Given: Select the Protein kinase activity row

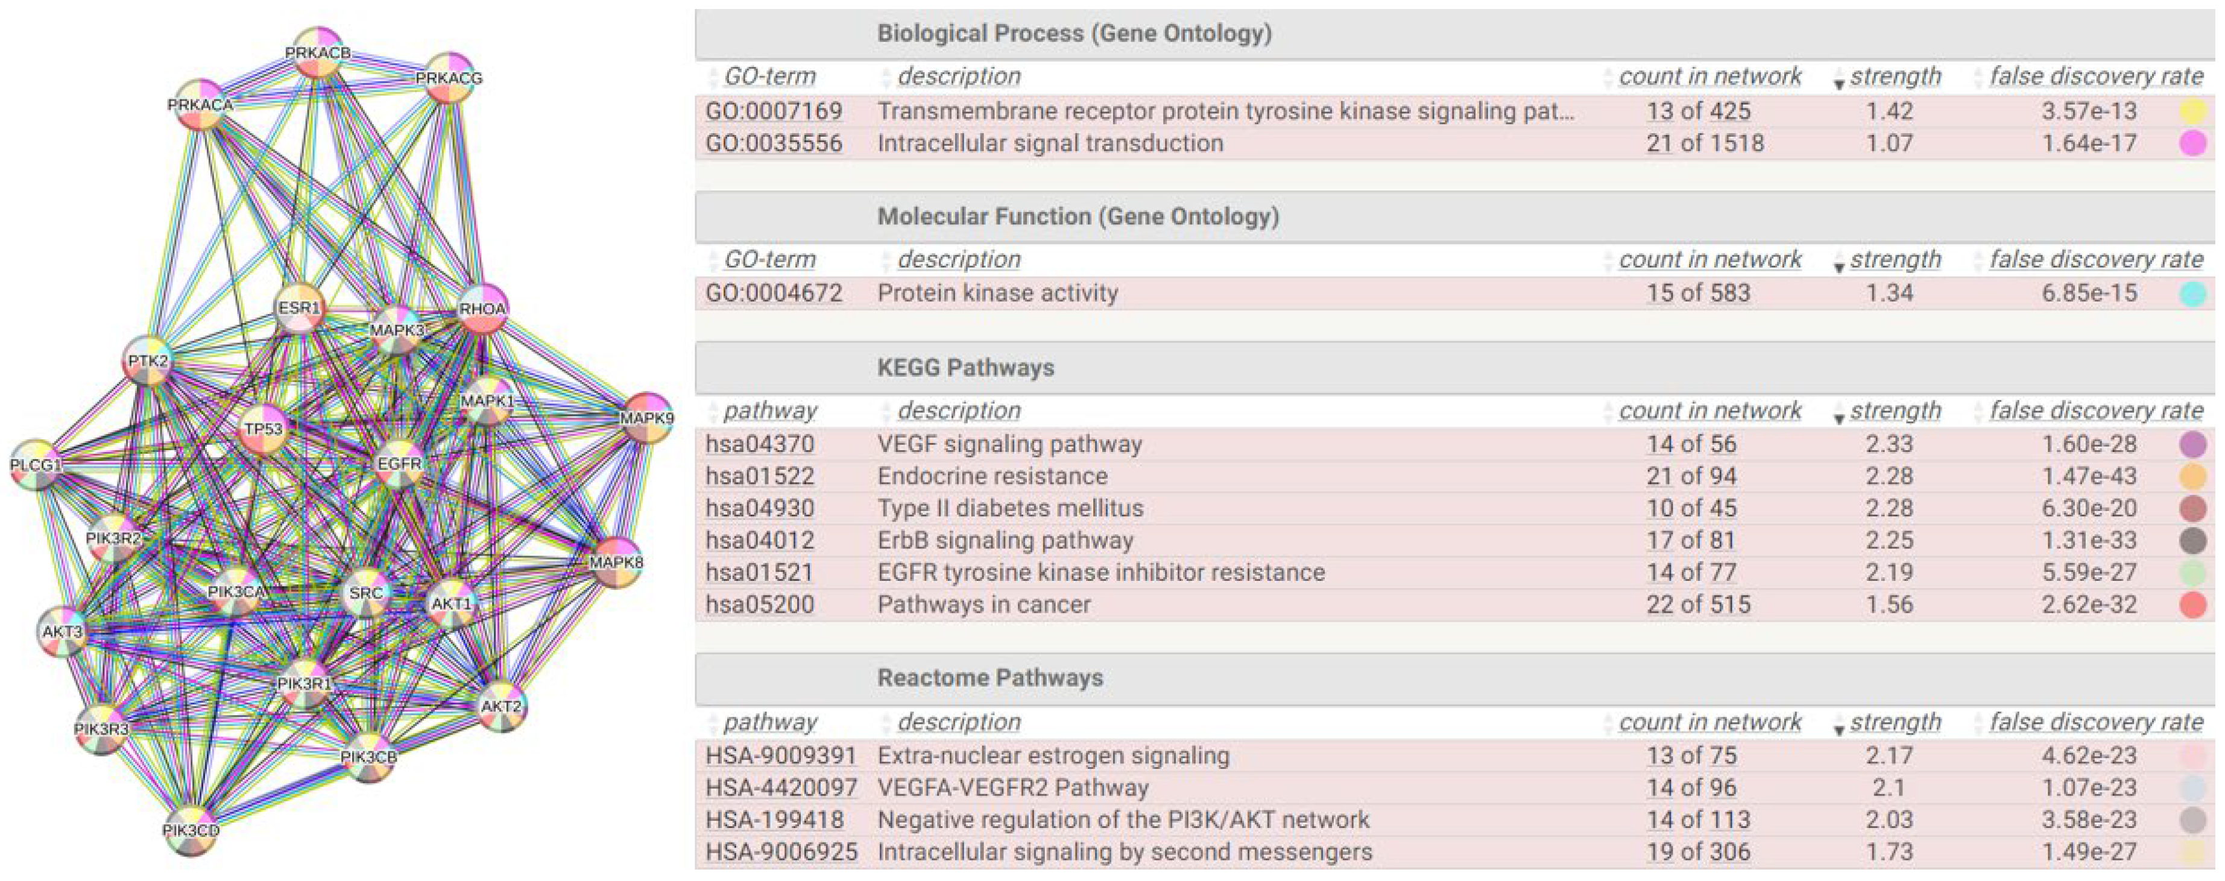Looking at the screenshot, I should (x=997, y=293).
